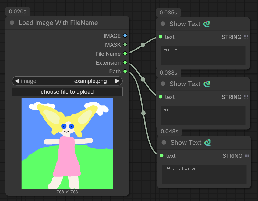Screen dimensions: 258x201
Task: Click the Load Image With FileName title
Action: (x=58, y=23)
